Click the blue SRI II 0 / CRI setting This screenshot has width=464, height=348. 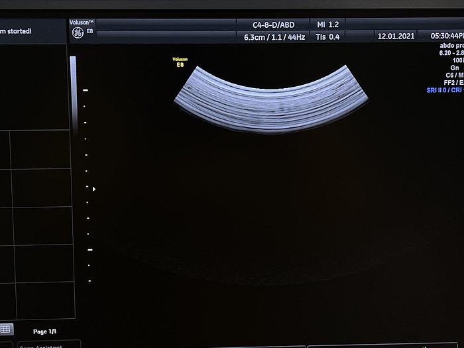(x=445, y=89)
